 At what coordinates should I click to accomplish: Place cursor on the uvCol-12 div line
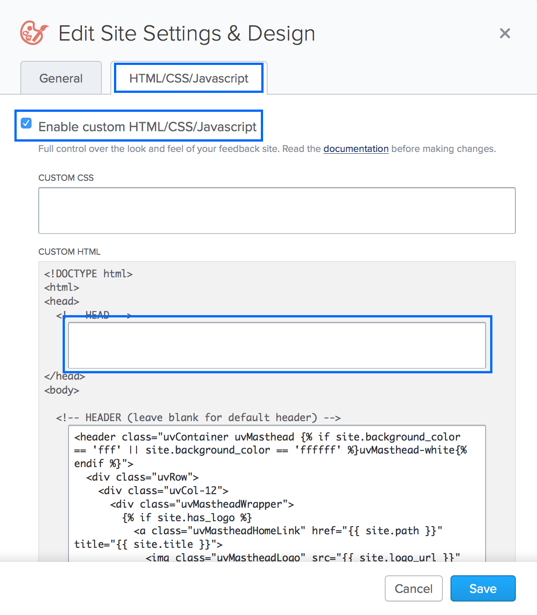163,491
